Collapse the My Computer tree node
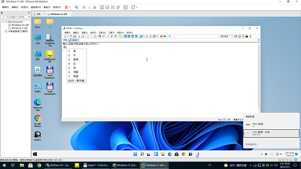Viewport: 301px width, 169px height. [x=3, y=22]
